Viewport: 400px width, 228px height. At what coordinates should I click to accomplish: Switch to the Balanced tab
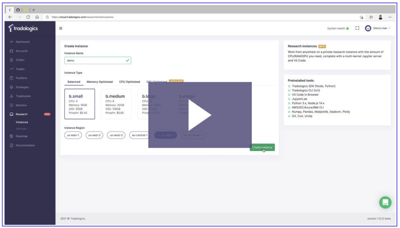(74, 82)
